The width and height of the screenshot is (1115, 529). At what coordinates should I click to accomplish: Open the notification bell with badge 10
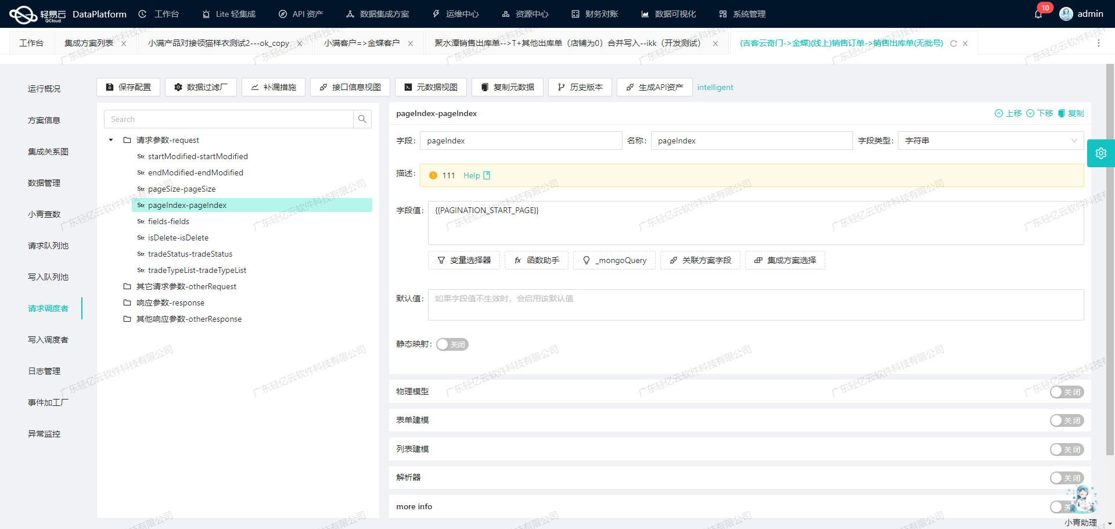pos(1039,13)
